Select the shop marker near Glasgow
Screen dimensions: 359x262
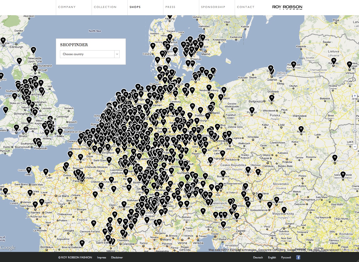(x=3, y=40)
